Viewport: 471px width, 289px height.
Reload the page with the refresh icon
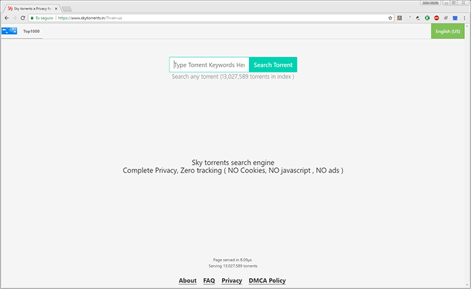coord(22,18)
